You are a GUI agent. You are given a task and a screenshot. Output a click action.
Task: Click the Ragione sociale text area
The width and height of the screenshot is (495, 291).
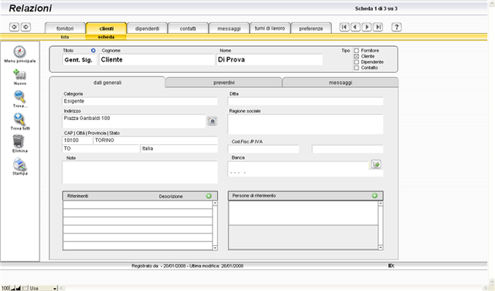coord(305,124)
